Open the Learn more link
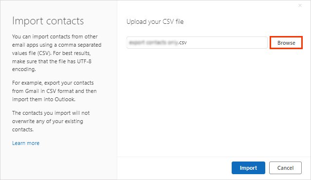311x180 pixels. click(x=26, y=143)
